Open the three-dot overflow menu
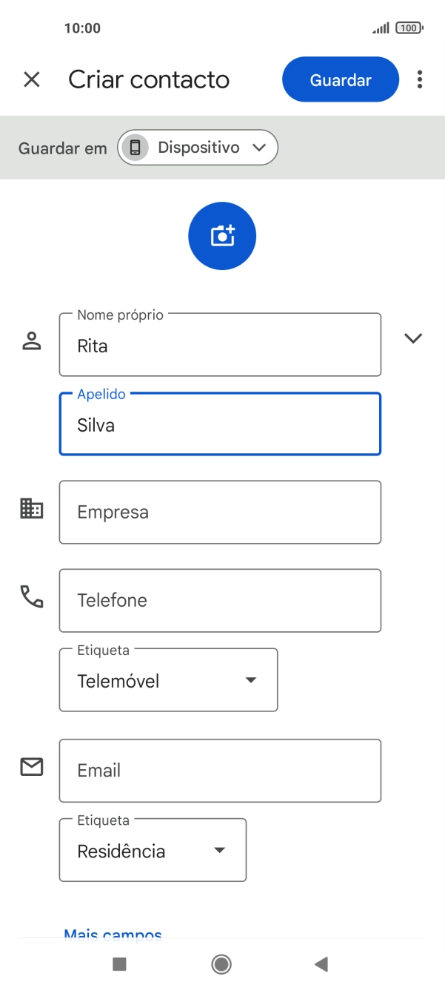Viewport: 445px width, 991px height. pos(420,79)
